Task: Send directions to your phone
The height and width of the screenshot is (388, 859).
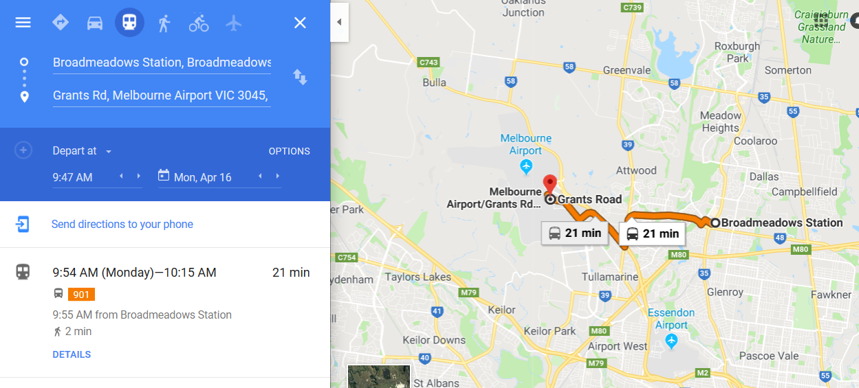Action: [x=122, y=225]
